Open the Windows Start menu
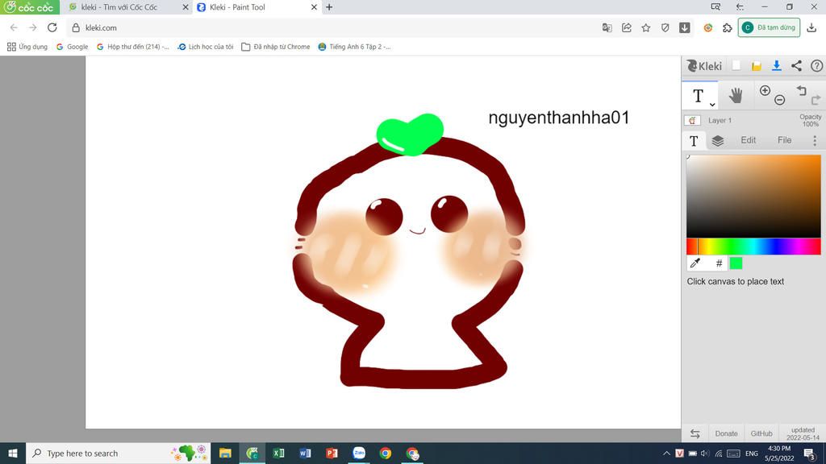Viewport: 826px width, 464px height. pos(13,453)
